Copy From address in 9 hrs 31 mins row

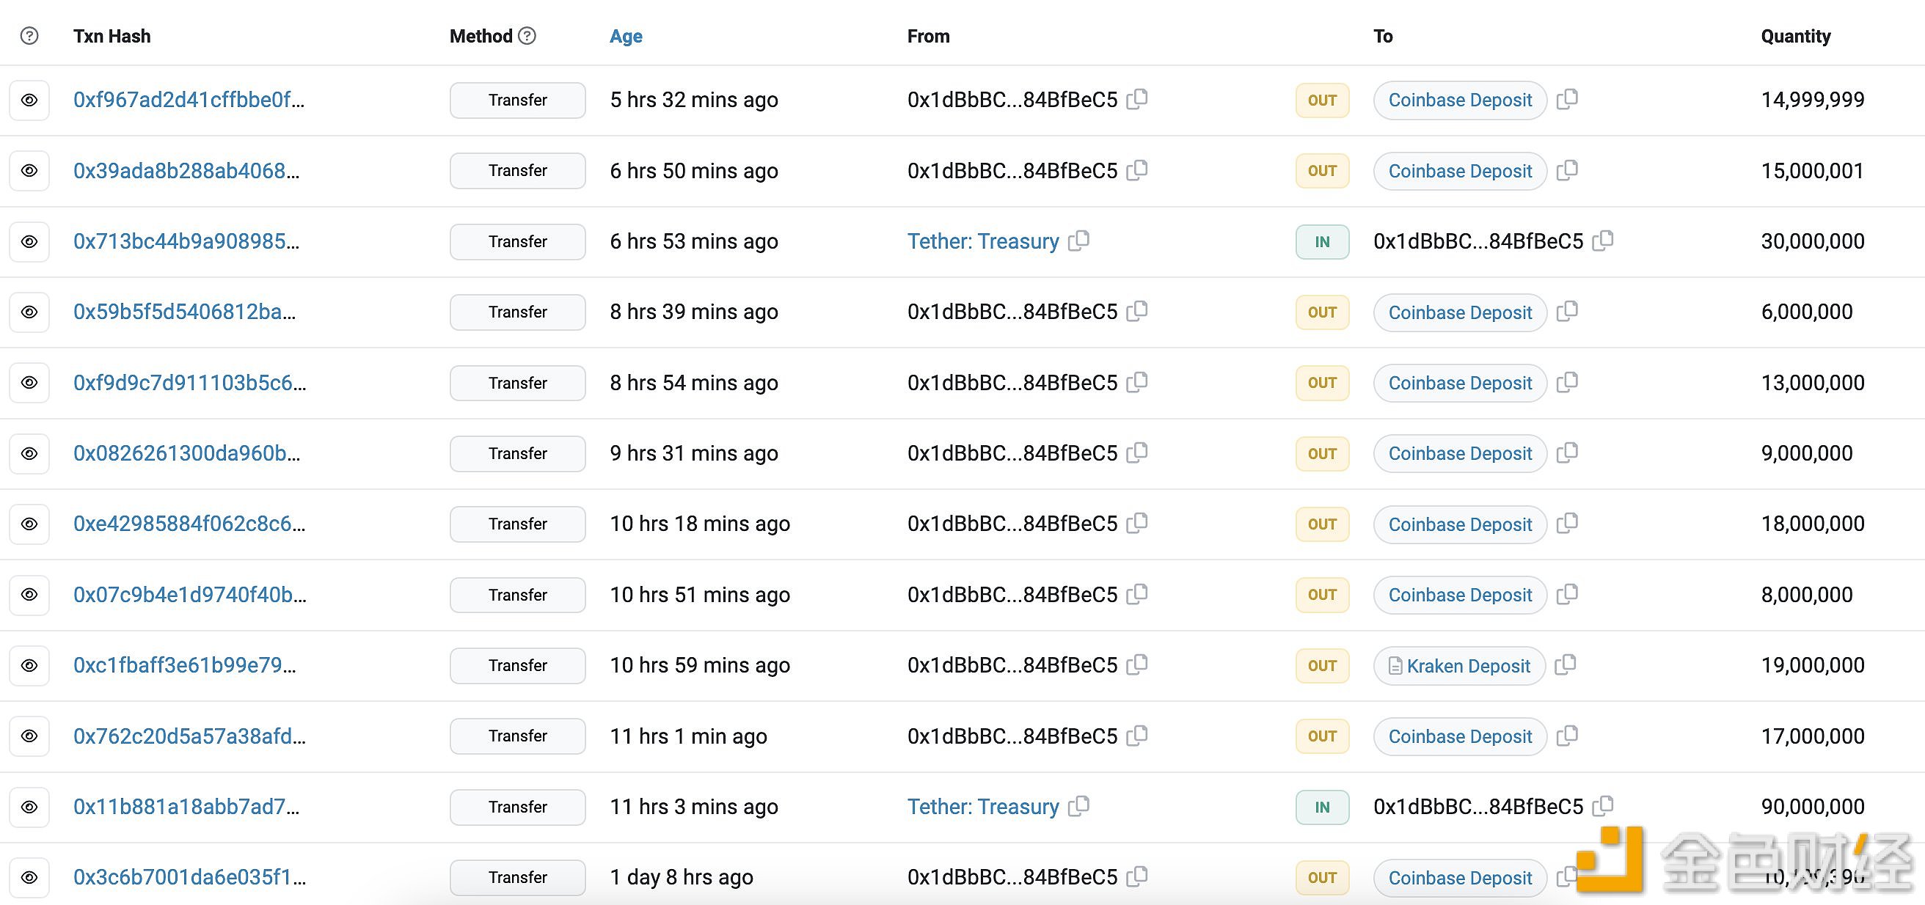point(1137,452)
